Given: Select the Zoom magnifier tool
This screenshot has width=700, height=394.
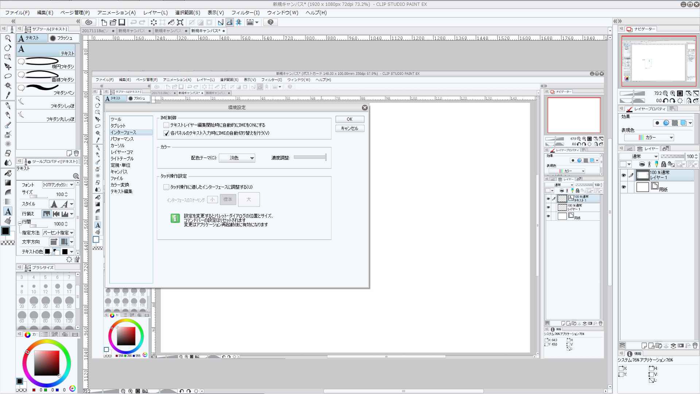Looking at the screenshot, I should click(8, 38).
